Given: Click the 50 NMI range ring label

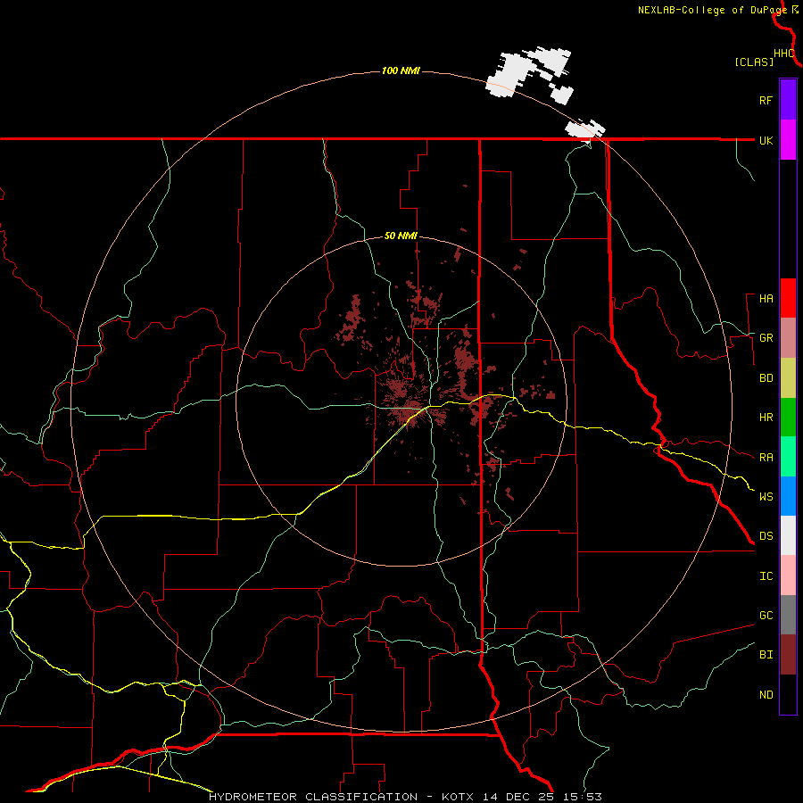Looking at the screenshot, I should click(401, 236).
